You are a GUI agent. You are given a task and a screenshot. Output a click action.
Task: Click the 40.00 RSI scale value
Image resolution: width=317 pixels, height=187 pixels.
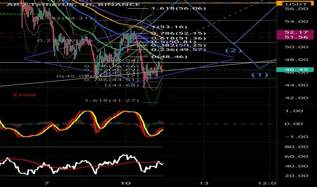296,166
